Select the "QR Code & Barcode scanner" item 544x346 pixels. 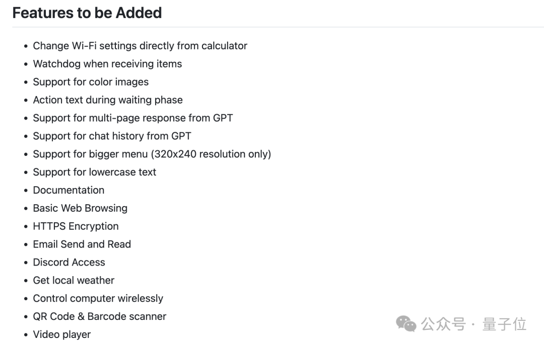click(x=99, y=317)
